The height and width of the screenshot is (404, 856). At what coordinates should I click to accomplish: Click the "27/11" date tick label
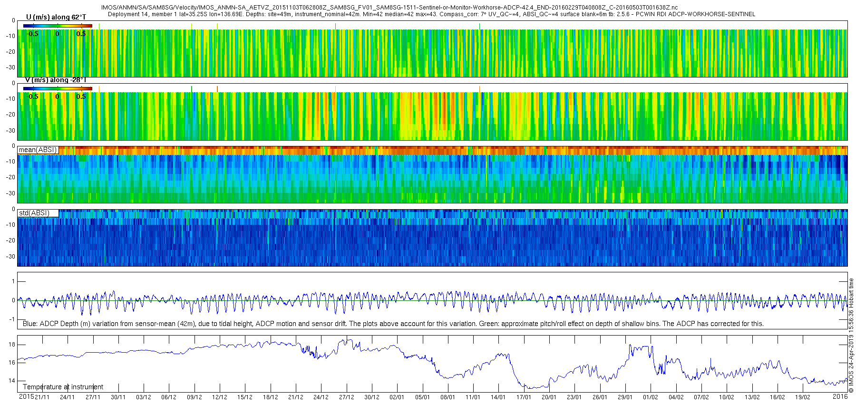(x=93, y=397)
